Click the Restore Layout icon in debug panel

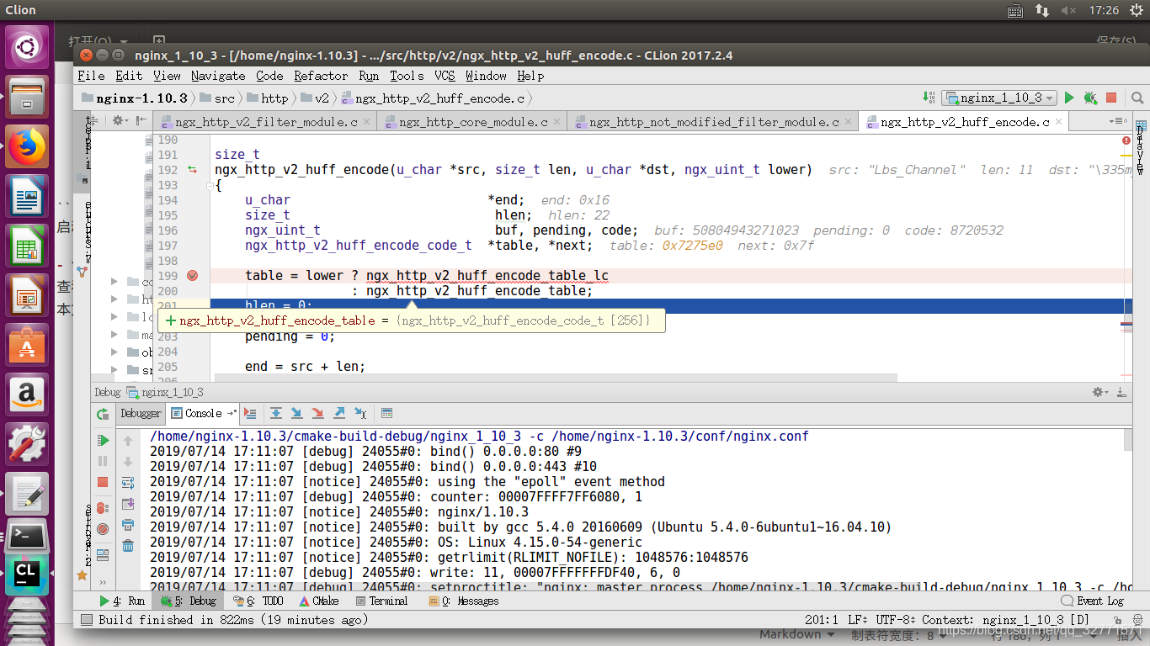click(103, 555)
